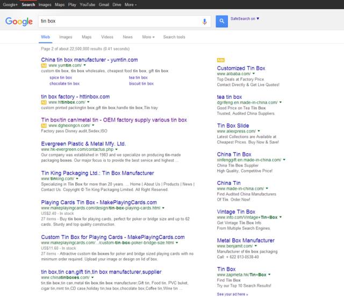Open Customized Tin Box alibaba ad
The image size is (344, 297).
[241, 68]
